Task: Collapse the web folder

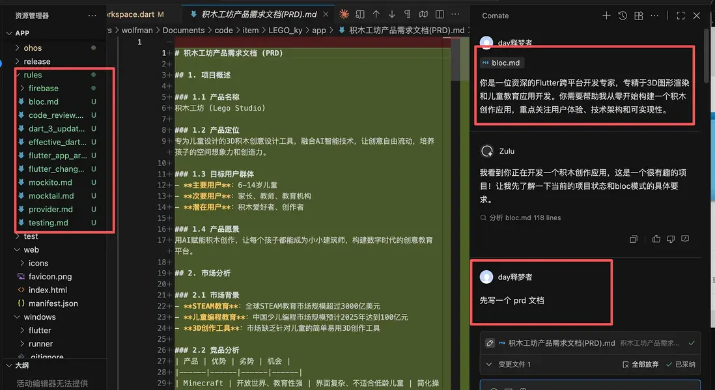Action: pos(17,249)
